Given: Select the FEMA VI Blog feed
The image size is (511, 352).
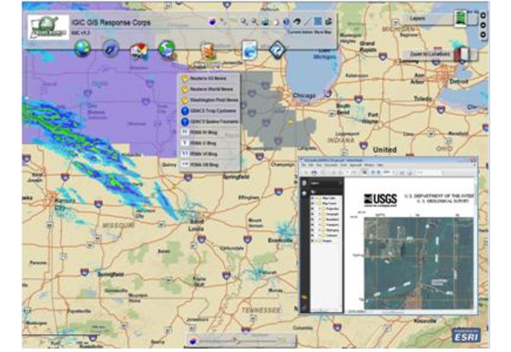Looking at the screenshot, I should coord(209,154).
